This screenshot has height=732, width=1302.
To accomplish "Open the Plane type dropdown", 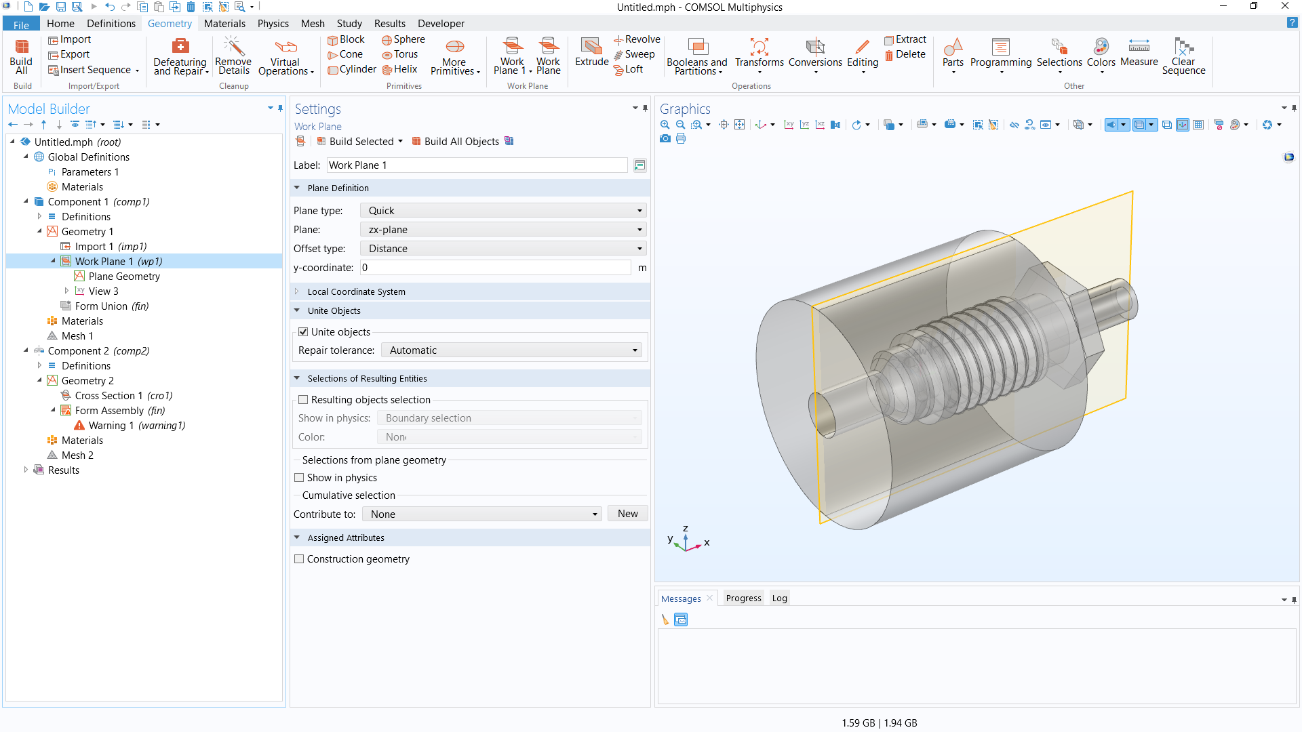I will 503,211.
